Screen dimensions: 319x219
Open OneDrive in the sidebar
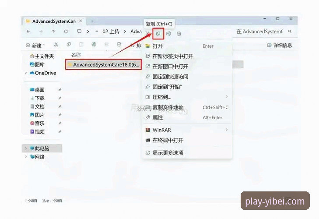(x=43, y=73)
